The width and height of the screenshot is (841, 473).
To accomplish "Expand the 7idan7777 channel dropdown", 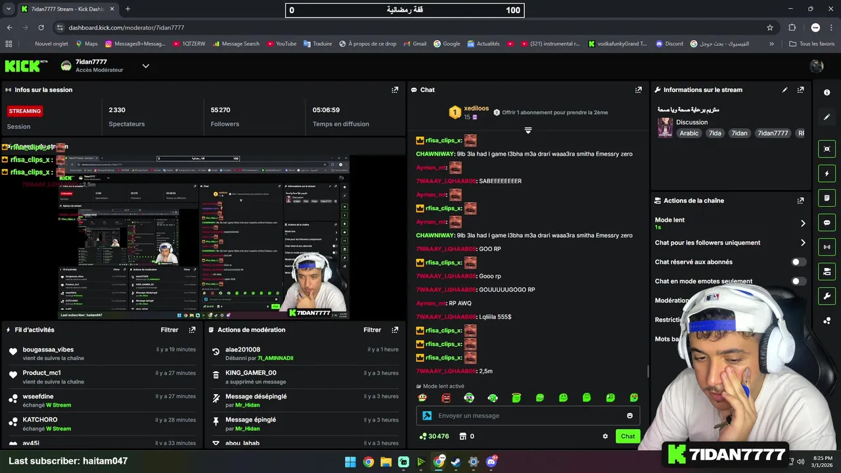I will [146, 66].
